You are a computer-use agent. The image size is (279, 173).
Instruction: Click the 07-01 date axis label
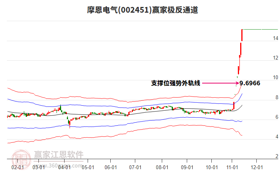click(135, 167)
